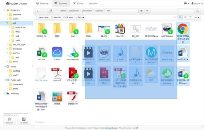Click the Upload button

[68, 17]
